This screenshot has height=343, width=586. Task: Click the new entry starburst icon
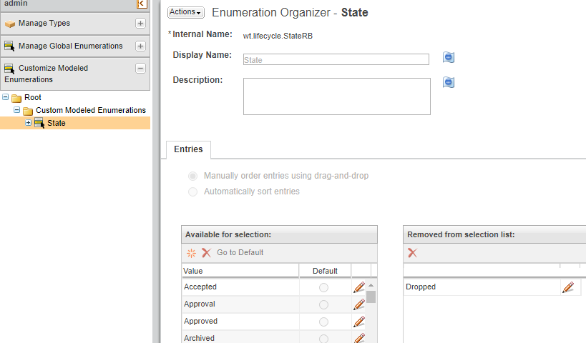click(x=191, y=252)
